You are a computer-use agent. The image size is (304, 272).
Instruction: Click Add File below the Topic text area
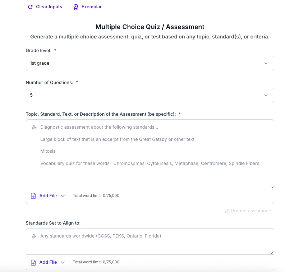(x=48, y=196)
